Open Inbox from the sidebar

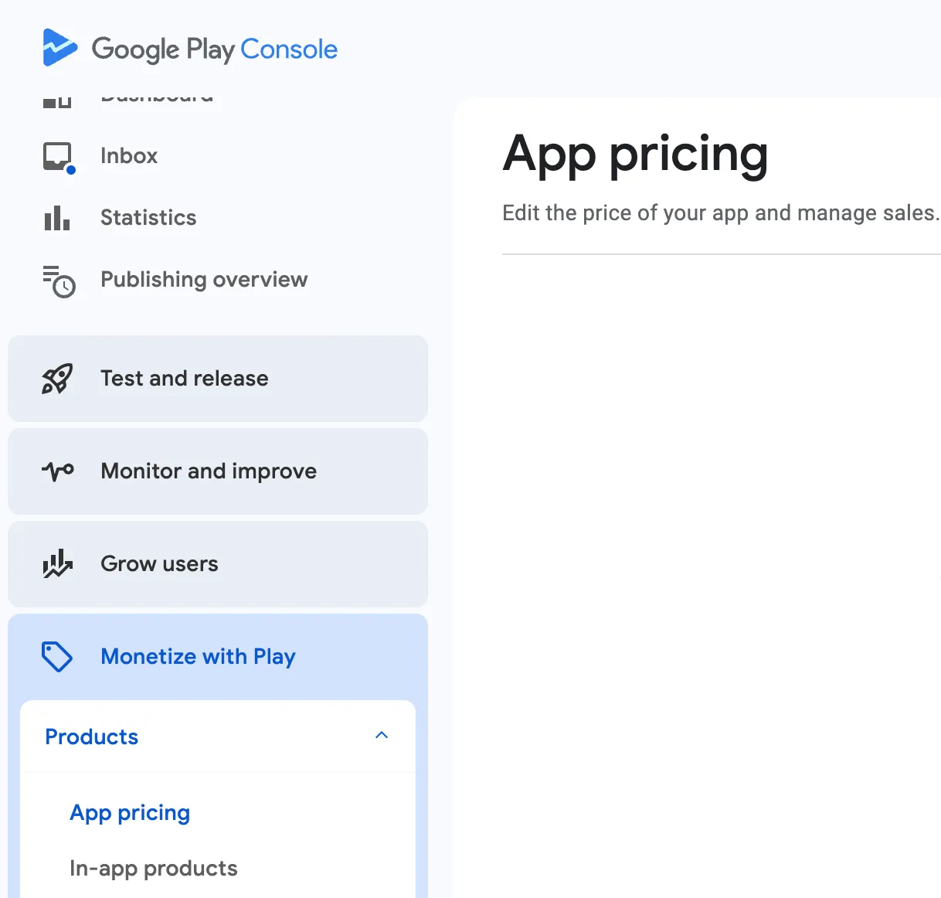(129, 156)
